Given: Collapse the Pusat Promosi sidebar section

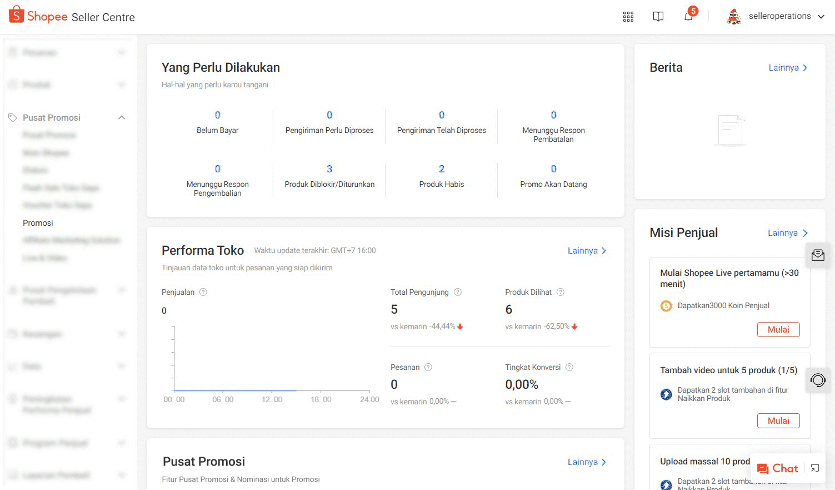Looking at the screenshot, I should pos(122,117).
